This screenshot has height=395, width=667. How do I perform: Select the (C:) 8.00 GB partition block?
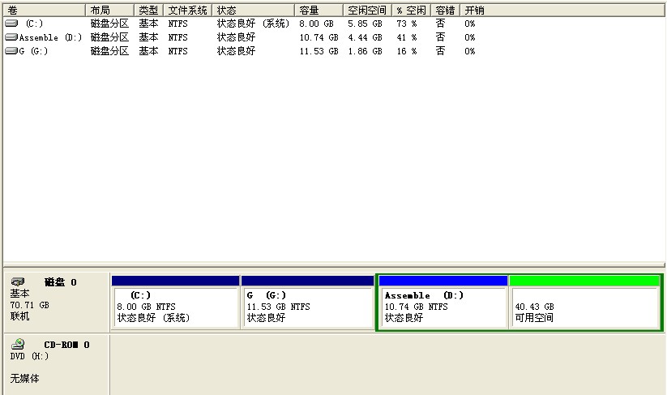(x=175, y=307)
